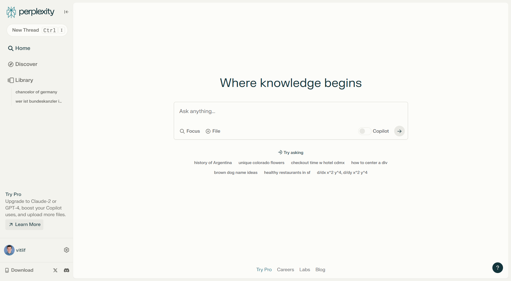This screenshot has height=281, width=511.
Task: Attach a file using File button
Action: click(213, 131)
